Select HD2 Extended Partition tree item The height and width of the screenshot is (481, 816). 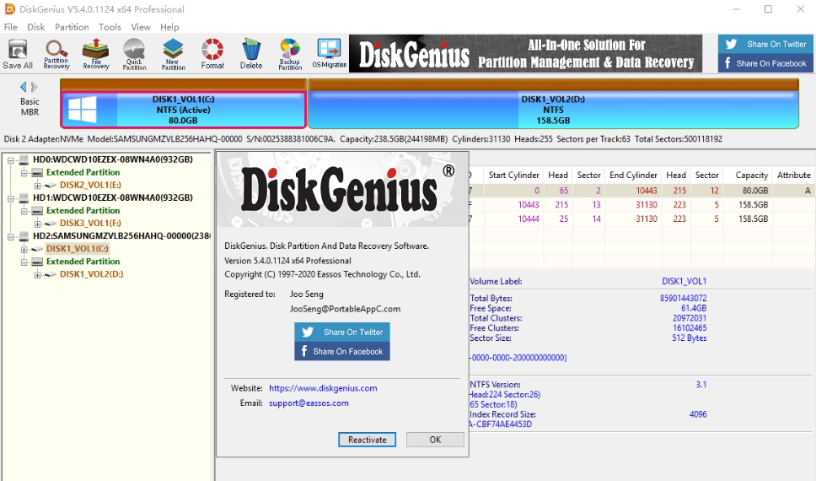[83, 262]
